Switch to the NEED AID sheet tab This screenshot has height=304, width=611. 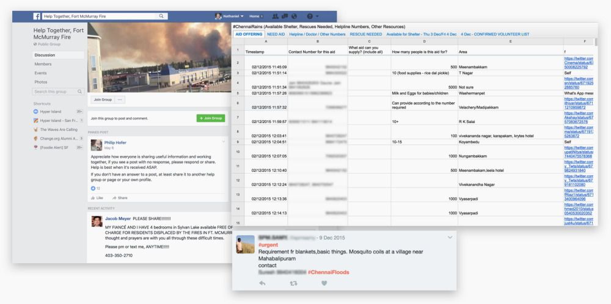[276, 34]
